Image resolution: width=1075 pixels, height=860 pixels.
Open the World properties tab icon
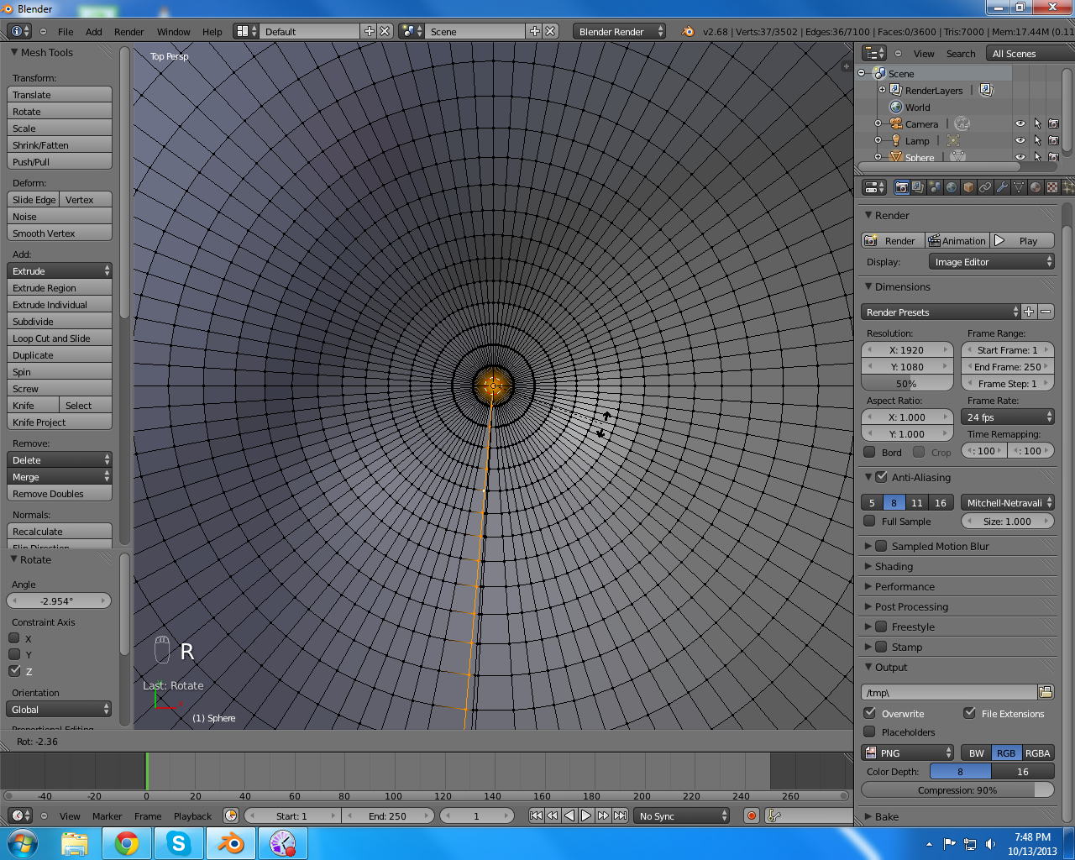click(952, 187)
